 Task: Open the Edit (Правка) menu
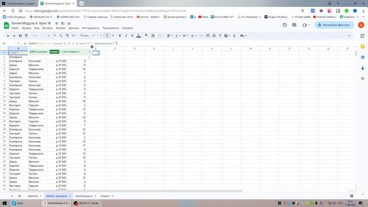click(26, 28)
